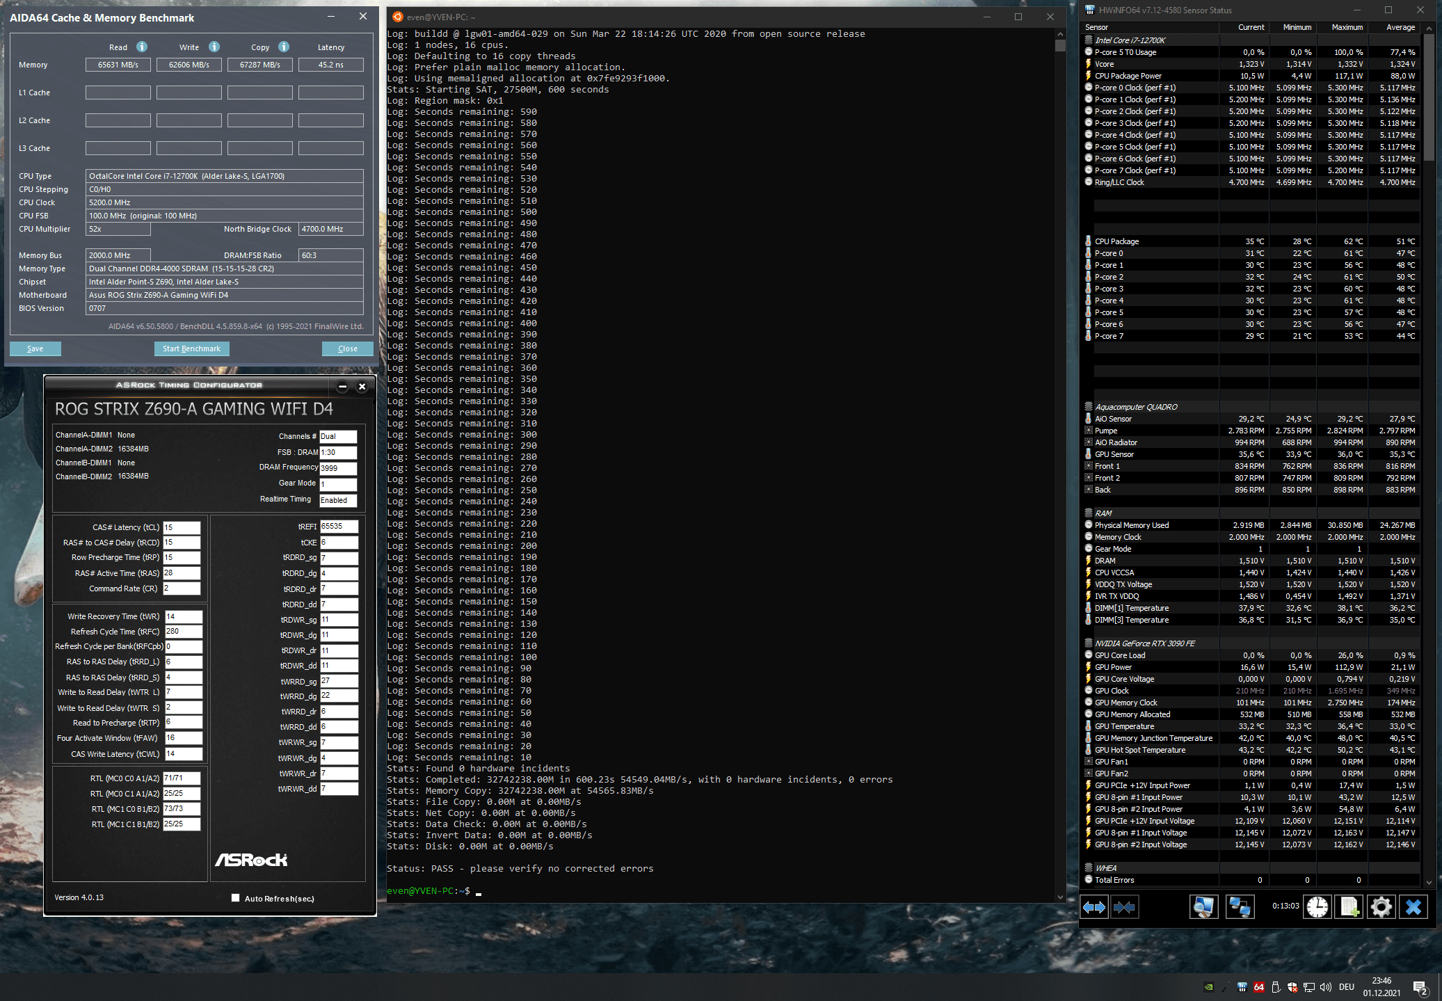This screenshot has height=1001, width=1442.
Task: Click safely remove hardware USB tray icon
Action: (x=1275, y=987)
